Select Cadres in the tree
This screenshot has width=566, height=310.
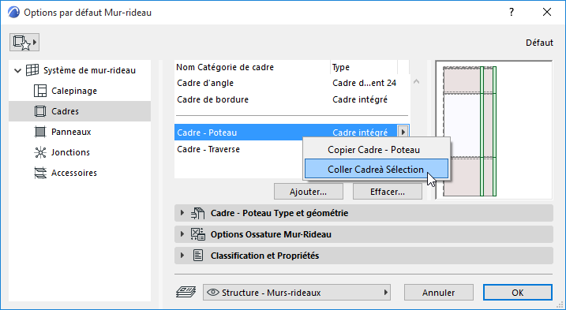point(65,111)
